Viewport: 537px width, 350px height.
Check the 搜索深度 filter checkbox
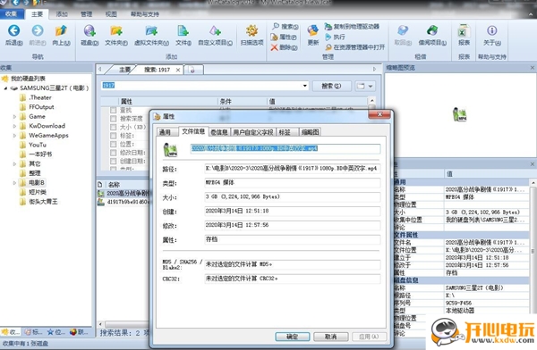(113, 119)
